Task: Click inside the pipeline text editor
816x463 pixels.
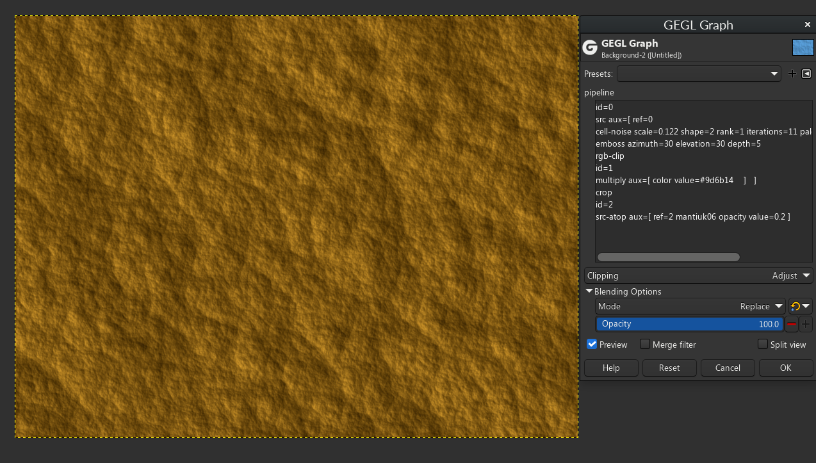Action: point(704,181)
